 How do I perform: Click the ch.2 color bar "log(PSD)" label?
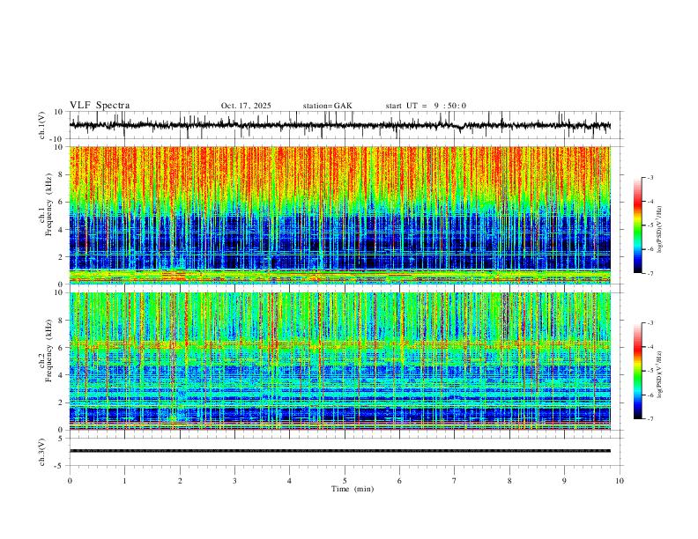(x=660, y=375)
